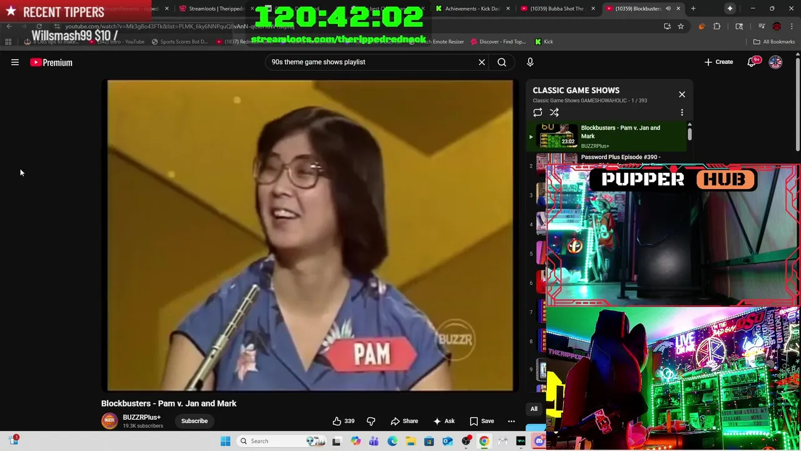Open Kick bookmark
The width and height of the screenshot is (801, 451).
tap(544, 41)
